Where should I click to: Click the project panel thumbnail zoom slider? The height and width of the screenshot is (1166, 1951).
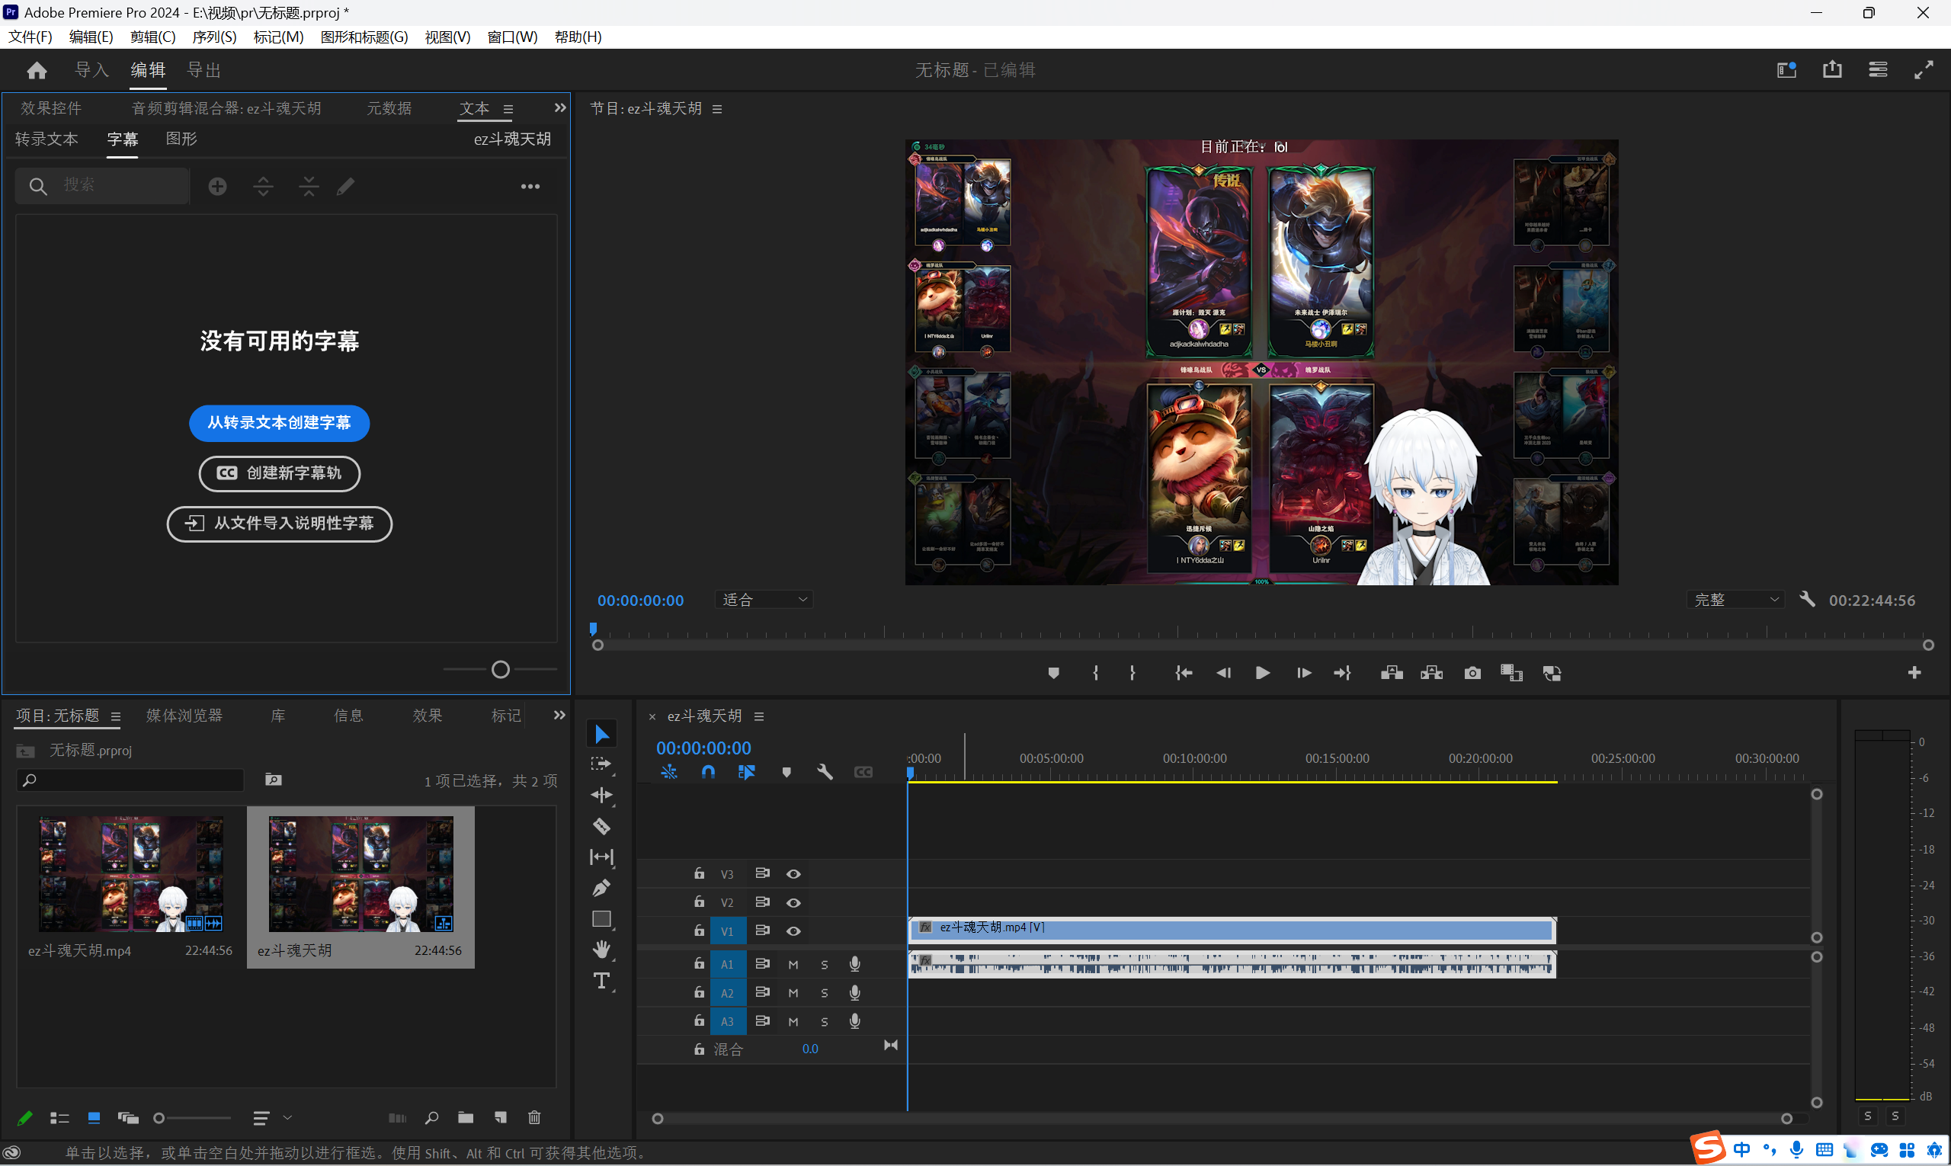point(159,1118)
